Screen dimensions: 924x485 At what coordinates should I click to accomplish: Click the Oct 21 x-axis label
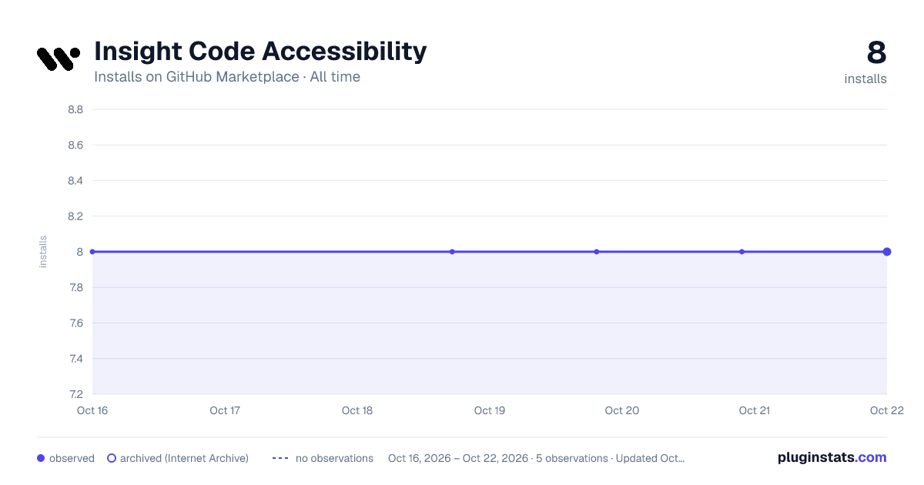[755, 410]
